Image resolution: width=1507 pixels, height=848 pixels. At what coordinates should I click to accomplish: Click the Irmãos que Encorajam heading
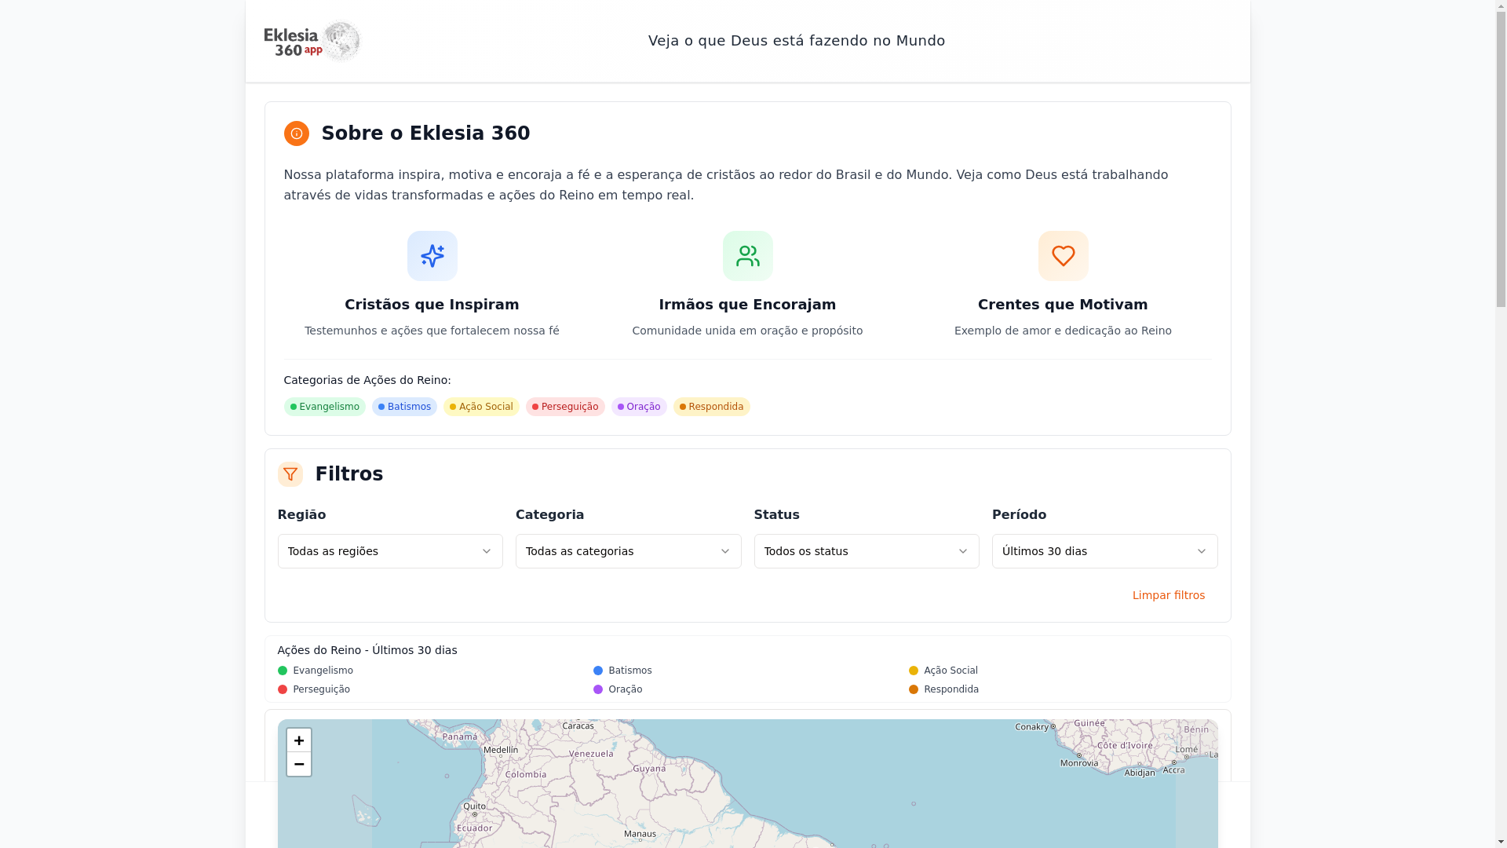point(747,305)
